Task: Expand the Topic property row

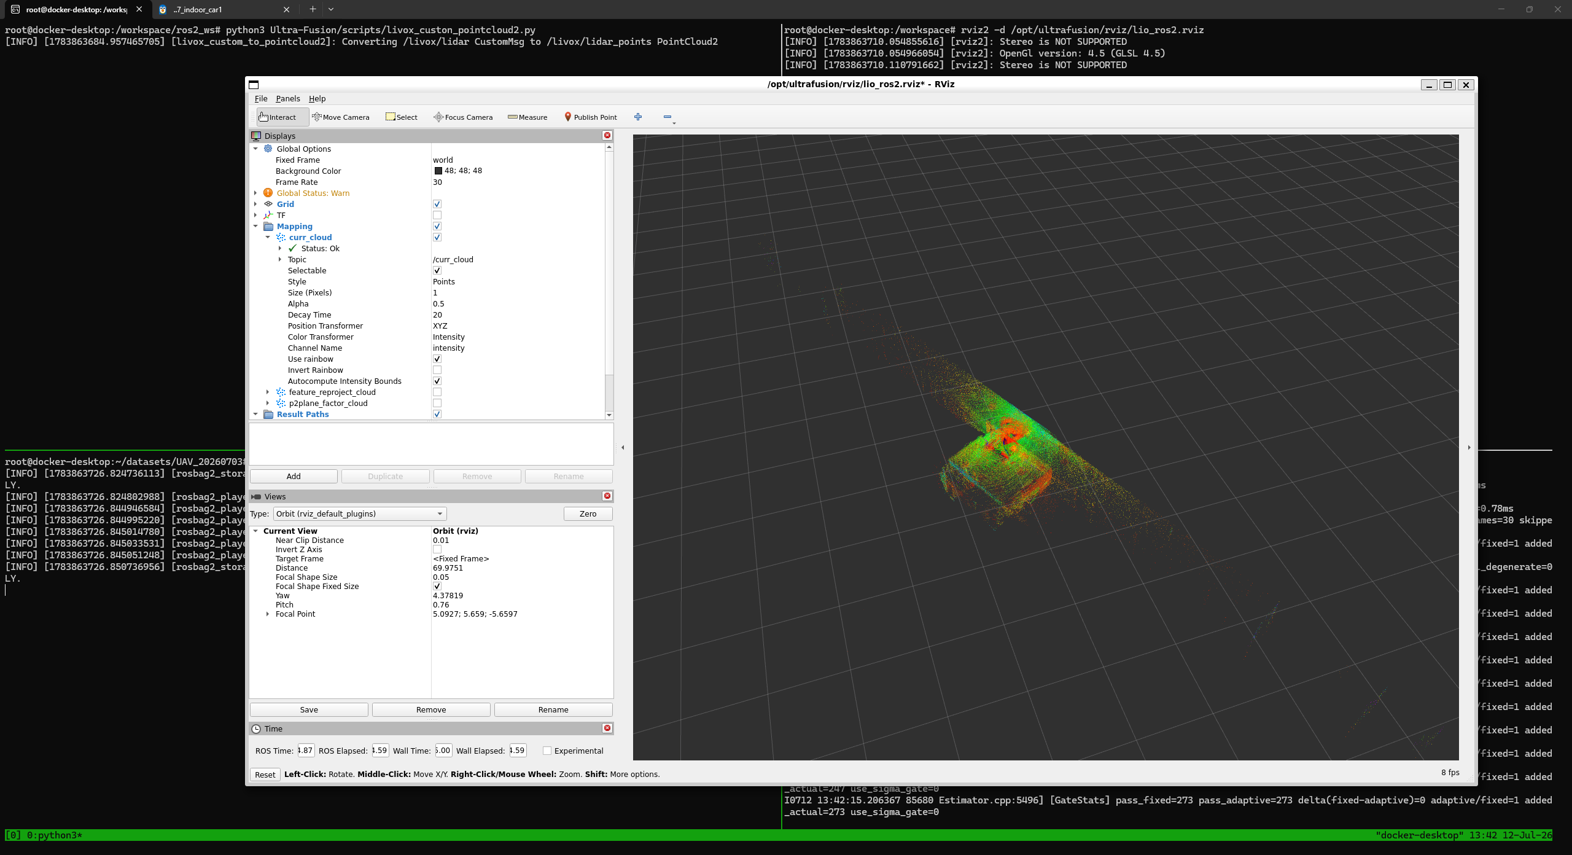Action: [x=280, y=259]
